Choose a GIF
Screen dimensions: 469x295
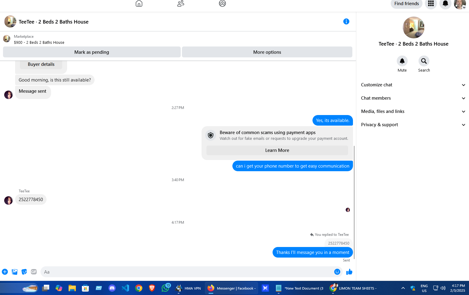click(34, 272)
